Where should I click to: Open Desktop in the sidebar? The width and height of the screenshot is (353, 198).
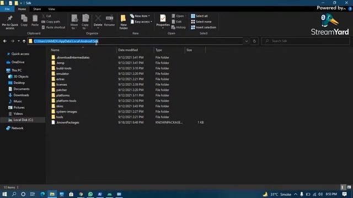(x=19, y=82)
